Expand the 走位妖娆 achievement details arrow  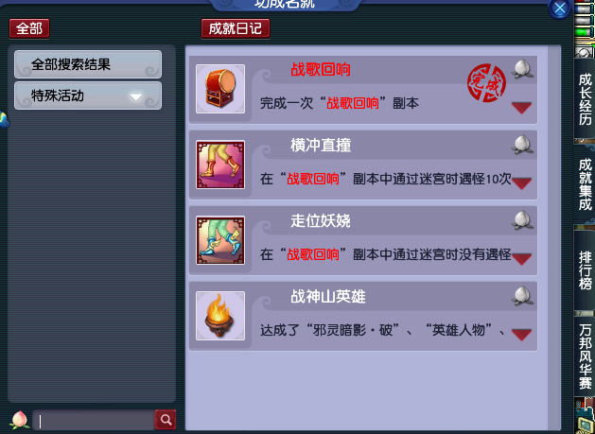click(x=521, y=259)
